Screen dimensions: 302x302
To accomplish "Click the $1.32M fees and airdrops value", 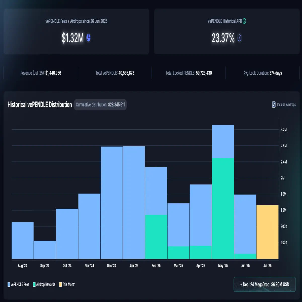I will pyautogui.click(x=73, y=38).
